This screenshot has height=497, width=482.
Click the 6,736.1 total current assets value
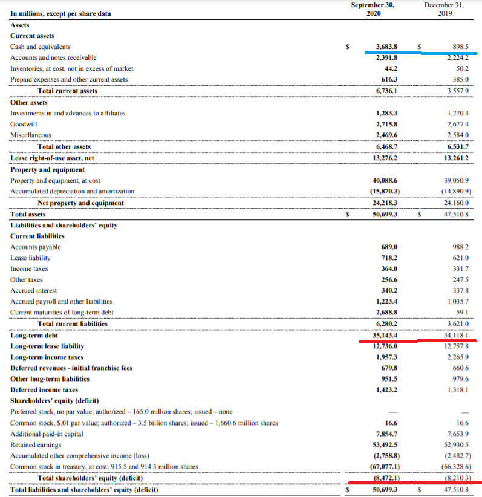click(386, 91)
